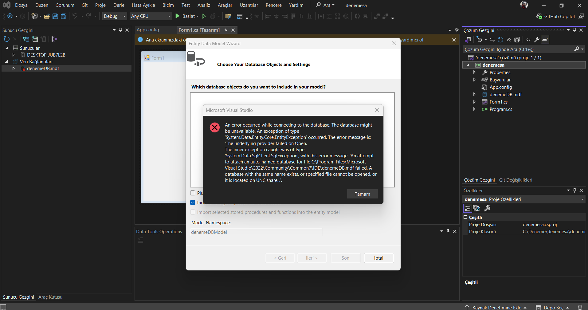This screenshot has width=588, height=310.
Task: Click the View Code brackets icon
Action: [x=528, y=39]
